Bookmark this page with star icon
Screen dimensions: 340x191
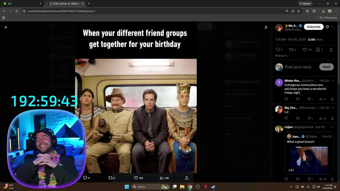pyautogui.click(x=299, y=11)
